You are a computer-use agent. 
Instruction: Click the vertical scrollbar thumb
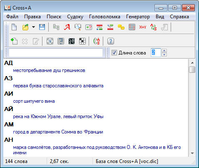(192, 69)
